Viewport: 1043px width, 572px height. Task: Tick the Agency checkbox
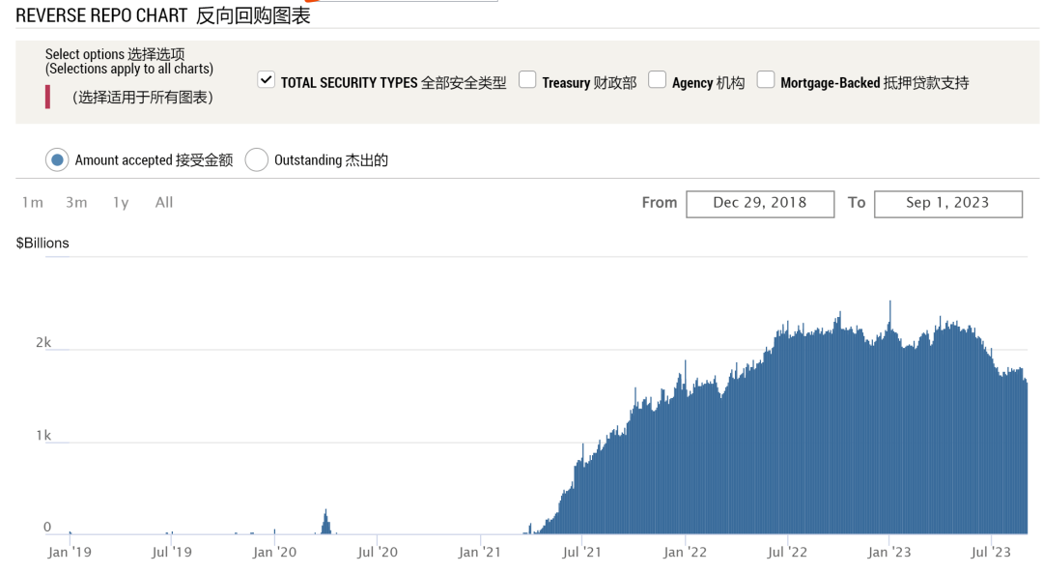pyautogui.click(x=657, y=80)
